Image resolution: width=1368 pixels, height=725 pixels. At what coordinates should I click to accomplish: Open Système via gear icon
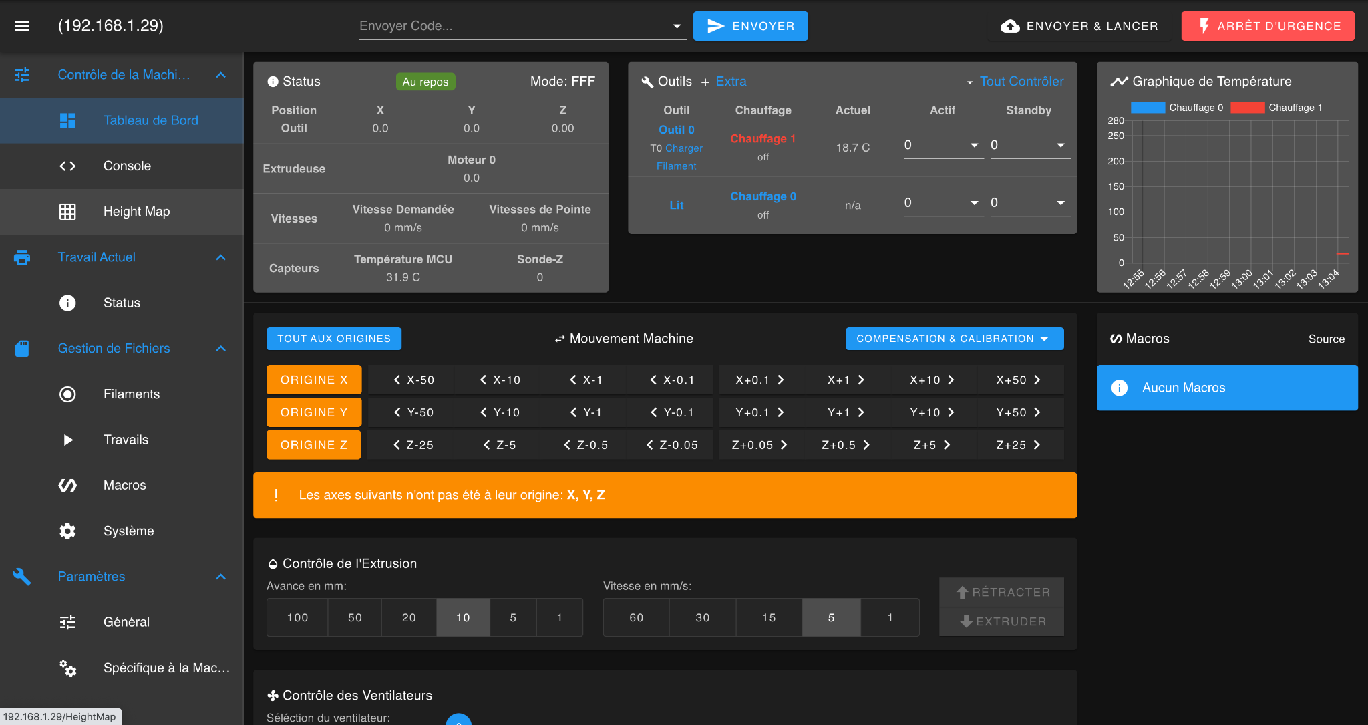coord(67,531)
